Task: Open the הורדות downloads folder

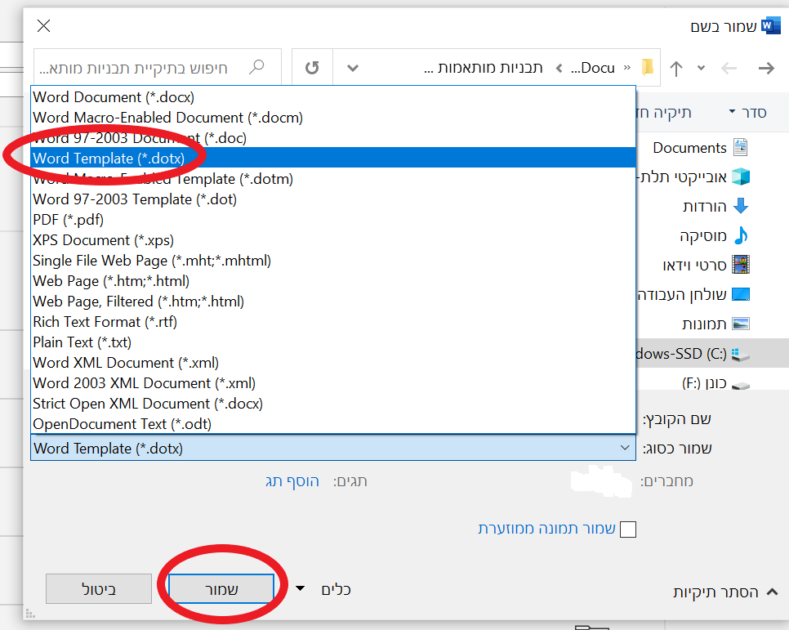Action: click(715, 206)
